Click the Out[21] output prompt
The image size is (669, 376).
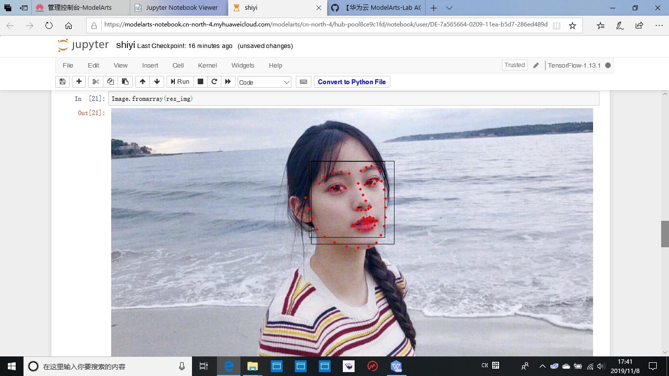coord(91,113)
